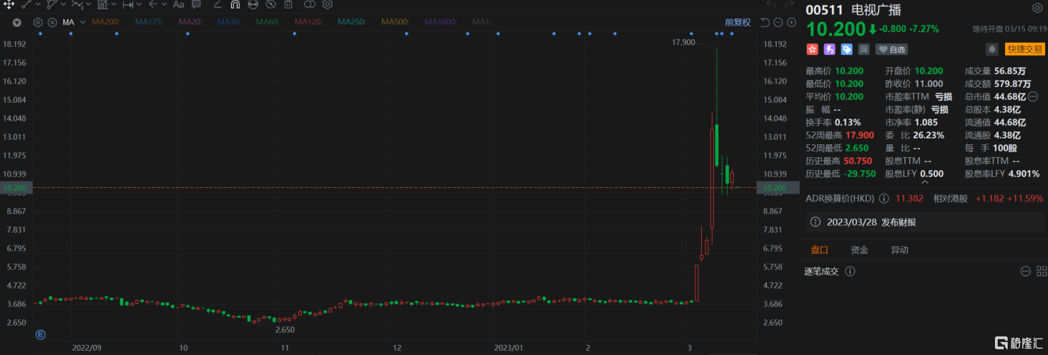Click the 52周最高 value 17.900
The height and width of the screenshot is (355, 1048).
click(860, 135)
